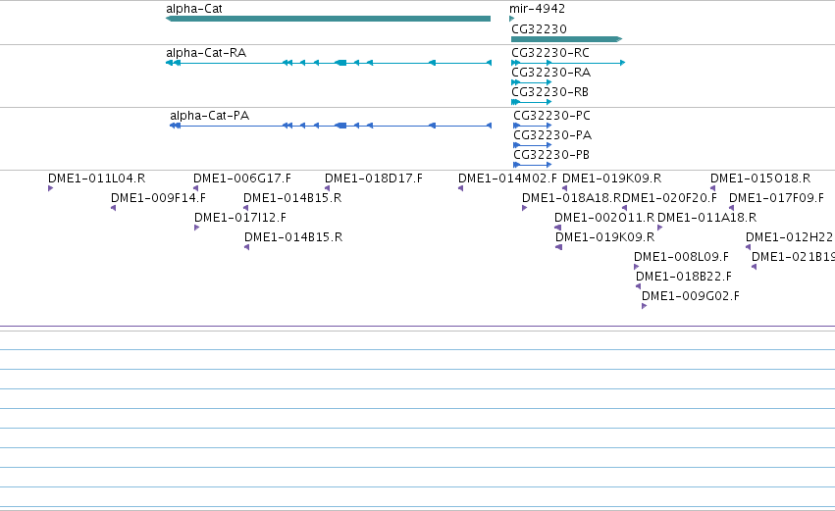
Task: Click the DME1-017F09.F label
Action: coord(776,198)
